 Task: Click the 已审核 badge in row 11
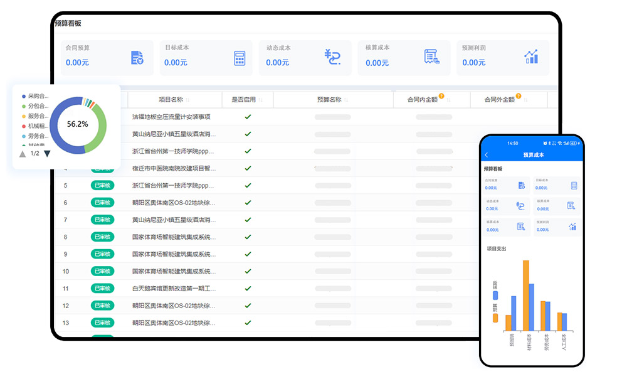tap(102, 289)
